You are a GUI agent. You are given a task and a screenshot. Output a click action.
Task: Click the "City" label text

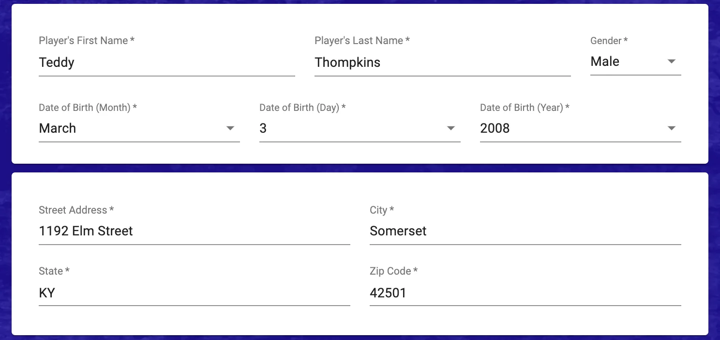(378, 210)
